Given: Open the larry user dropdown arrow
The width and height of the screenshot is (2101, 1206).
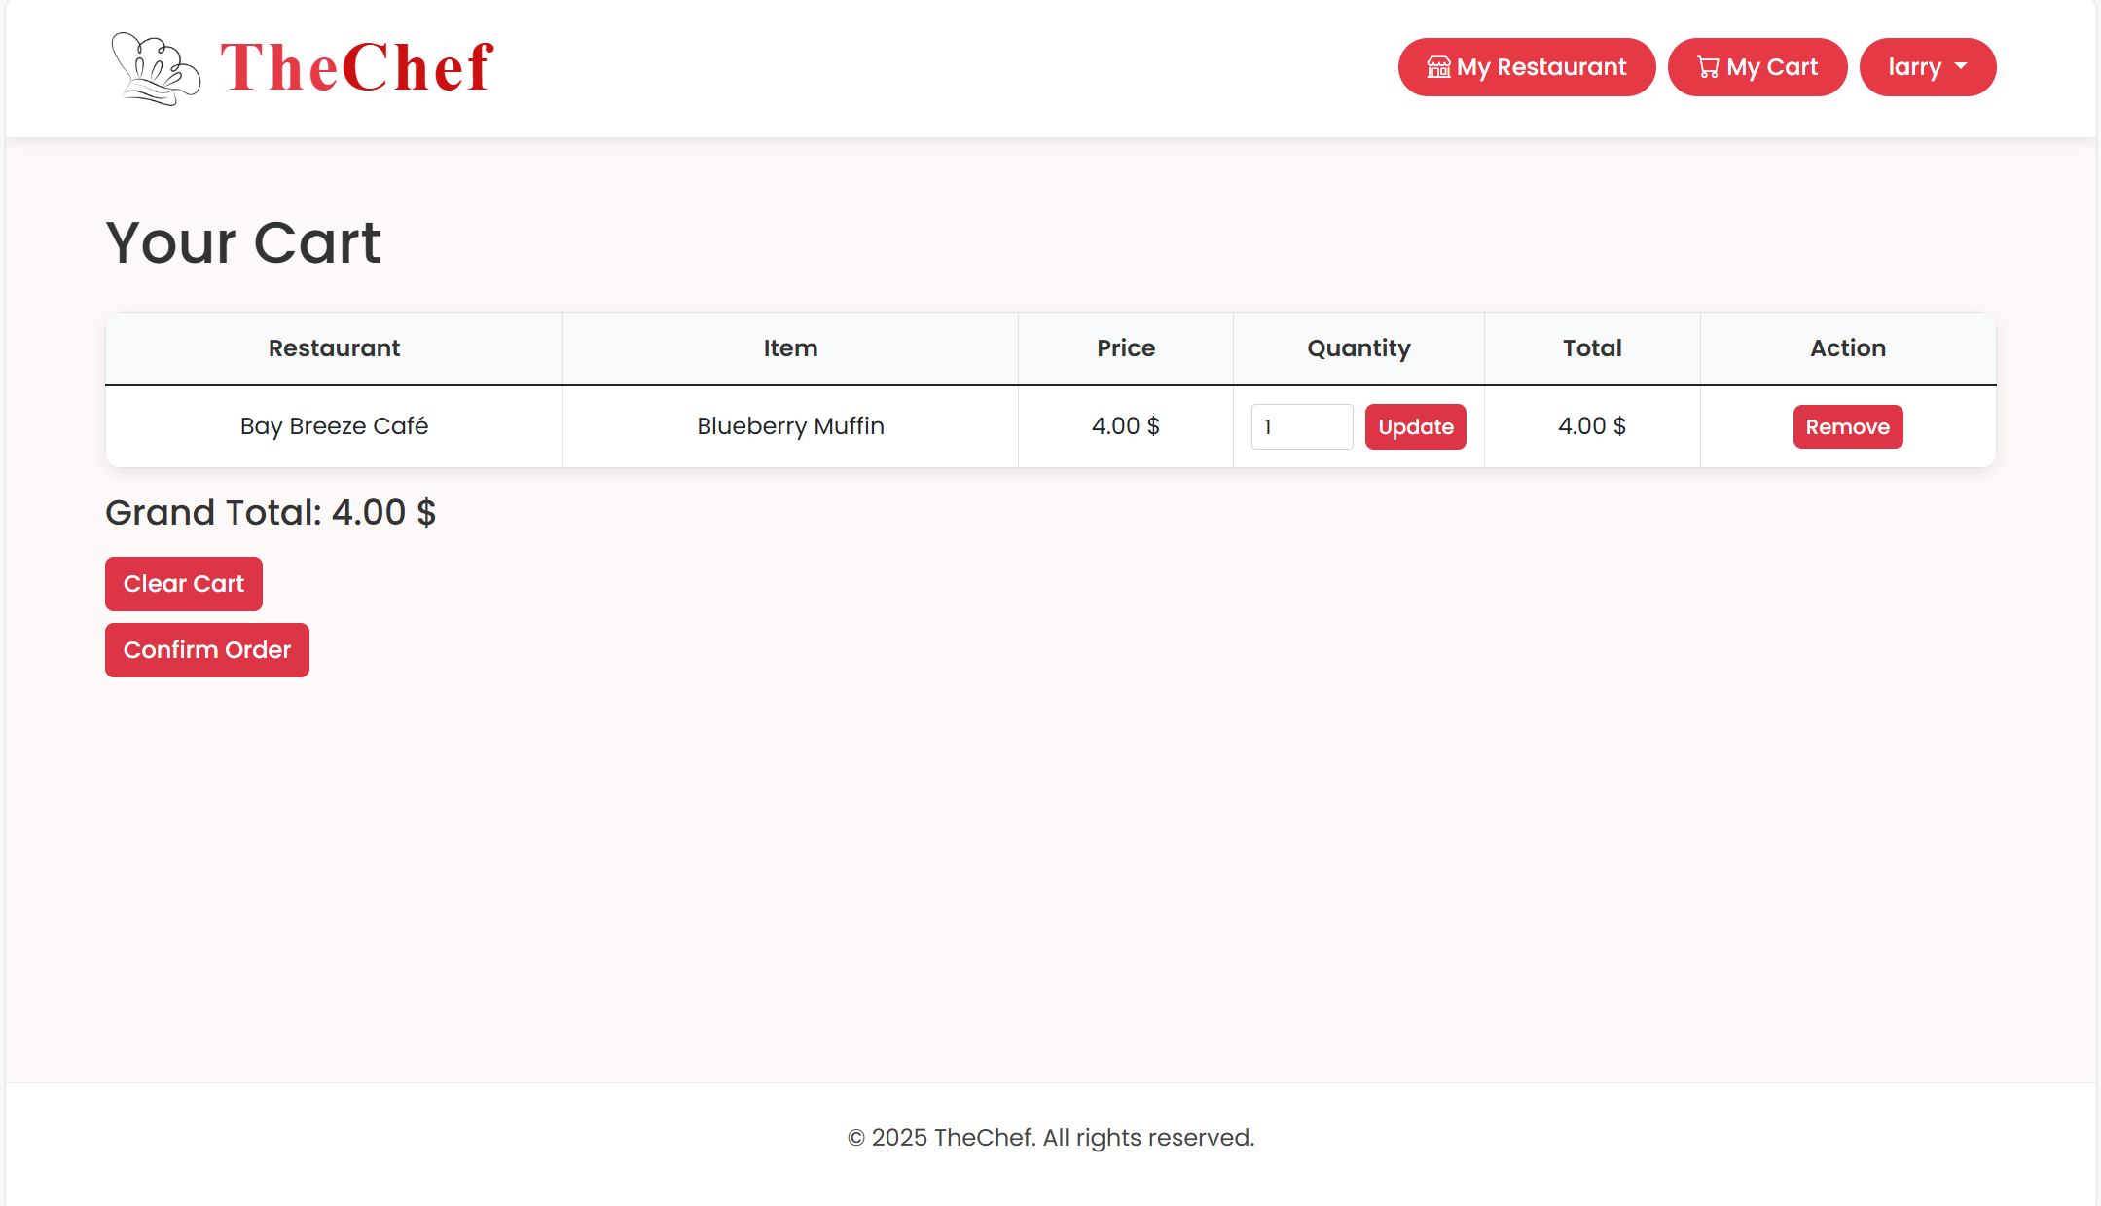Looking at the screenshot, I should click(x=1961, y=66).
